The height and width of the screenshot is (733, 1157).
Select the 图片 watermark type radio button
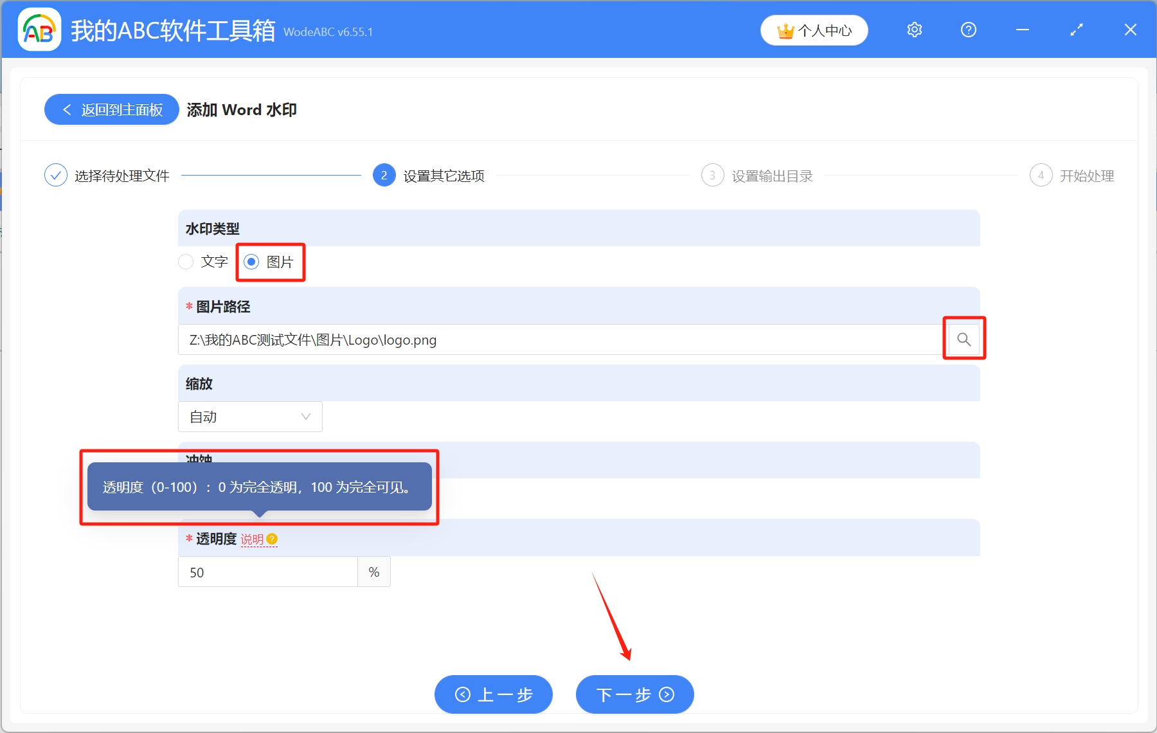251,262
